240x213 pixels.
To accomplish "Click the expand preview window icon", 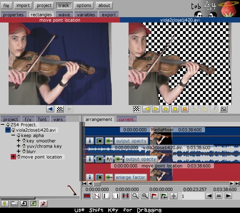I will pos(223,109).
